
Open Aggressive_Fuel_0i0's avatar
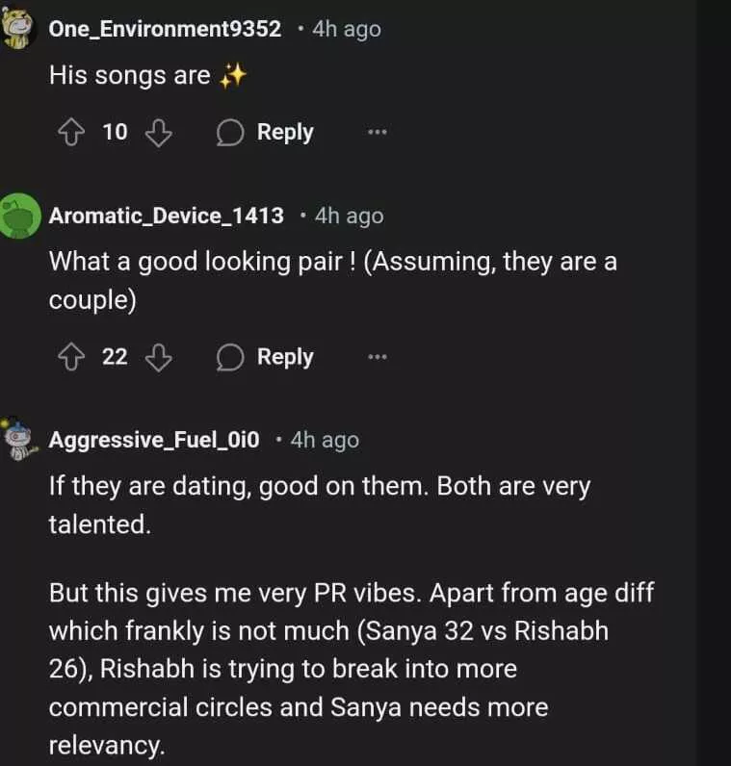[x=19, y=439]
